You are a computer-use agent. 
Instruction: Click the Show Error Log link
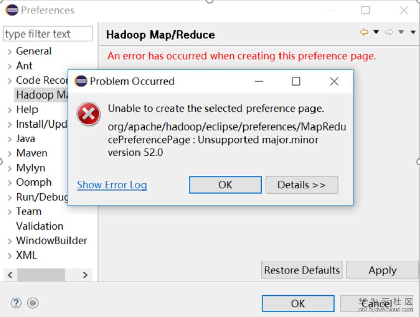pyautogui.click(x=112, y=185)
